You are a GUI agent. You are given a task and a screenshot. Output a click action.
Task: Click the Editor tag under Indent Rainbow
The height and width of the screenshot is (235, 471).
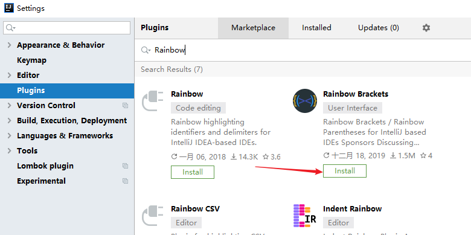coord(339,223)
